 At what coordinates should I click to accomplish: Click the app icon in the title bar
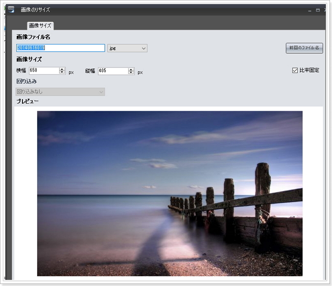10,9
